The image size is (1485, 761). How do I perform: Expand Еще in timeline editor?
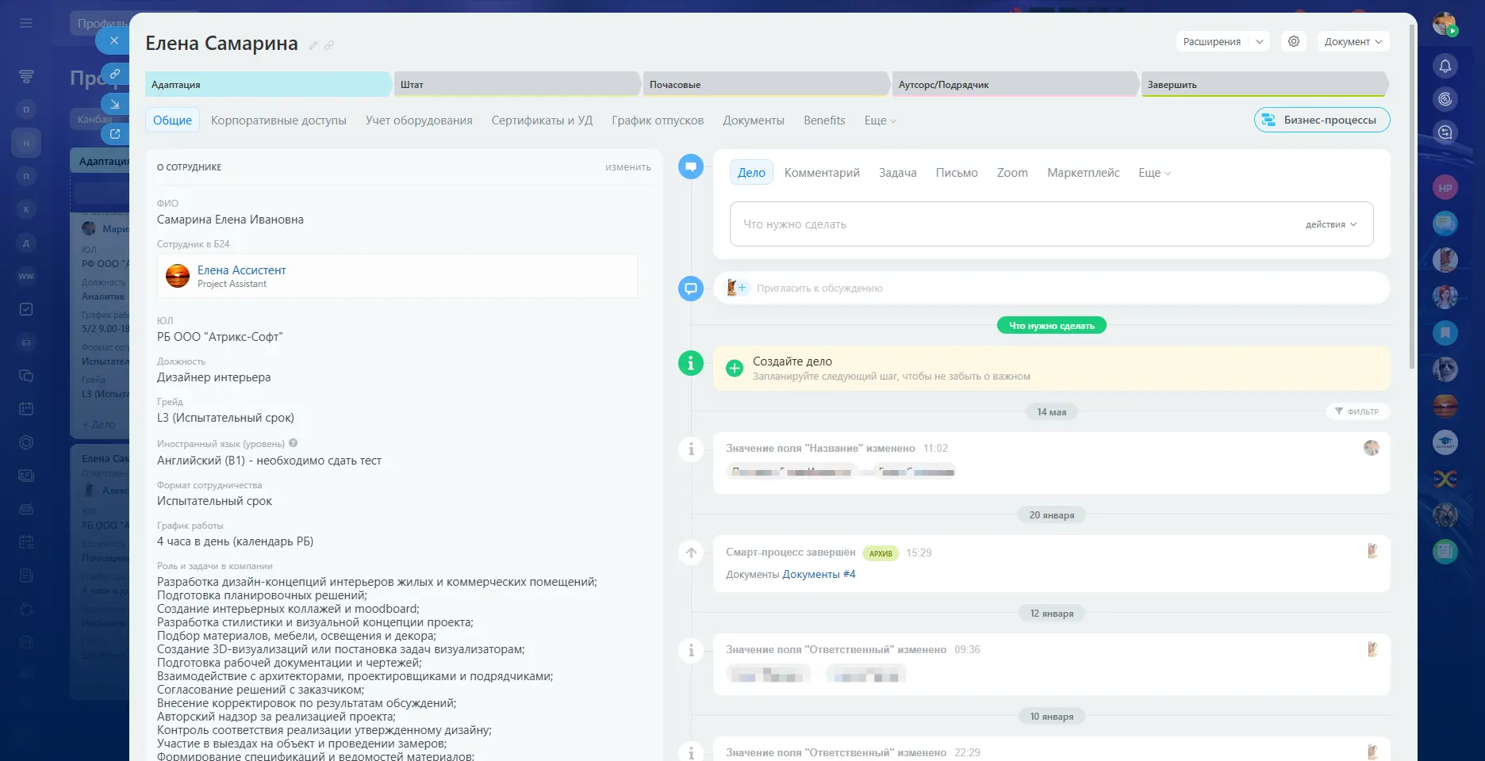pyautogui.click(x=1154, y=173)
